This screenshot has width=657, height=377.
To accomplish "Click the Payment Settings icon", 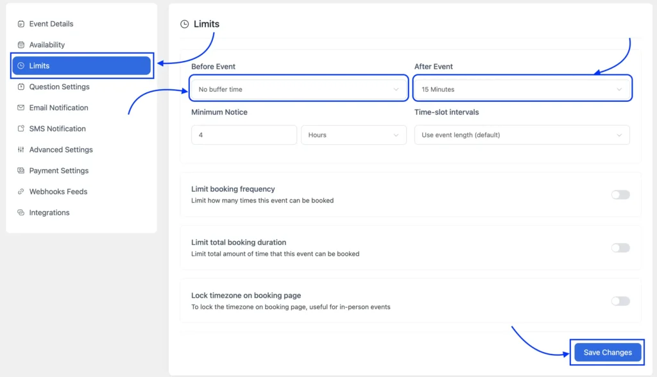I will click(x=21, y=171).
